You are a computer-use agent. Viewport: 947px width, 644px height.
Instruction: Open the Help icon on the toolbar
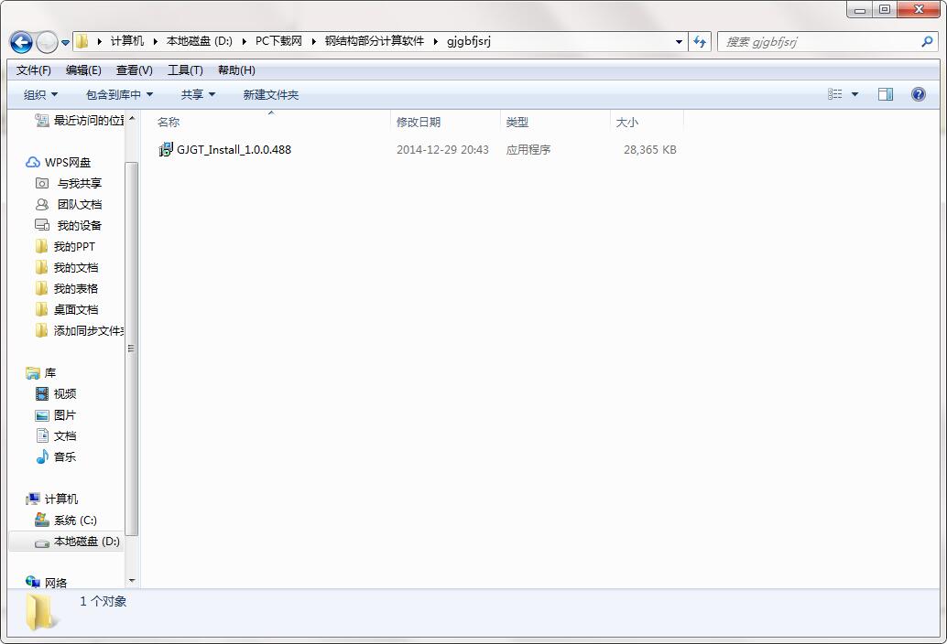[918, 94]
